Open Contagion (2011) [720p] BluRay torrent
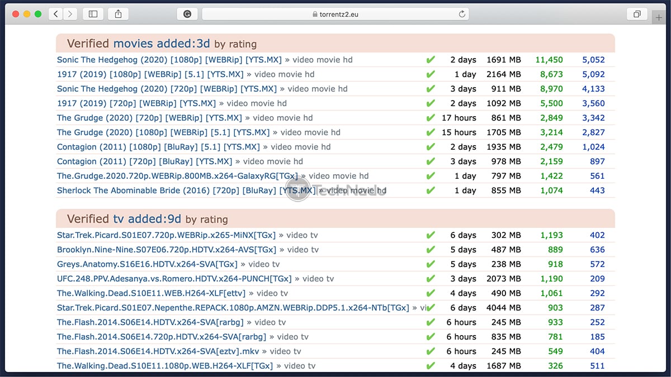Viewport: 671px width, 377px height. pyautogui.click(x=144, y=161)
